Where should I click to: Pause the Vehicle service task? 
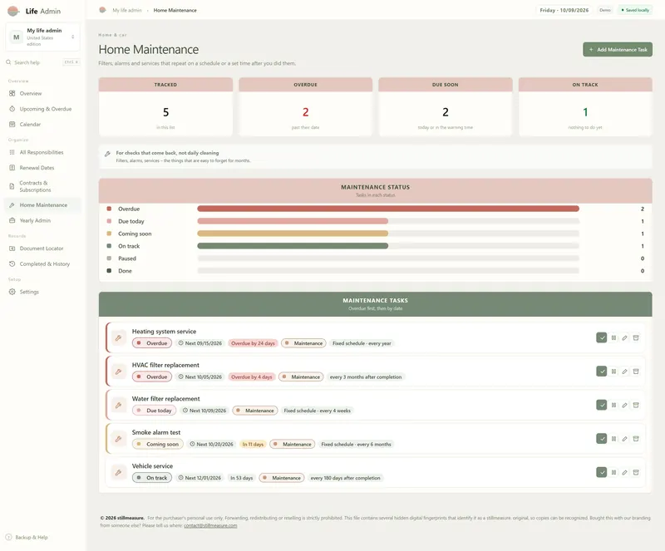tap(613, 472)
